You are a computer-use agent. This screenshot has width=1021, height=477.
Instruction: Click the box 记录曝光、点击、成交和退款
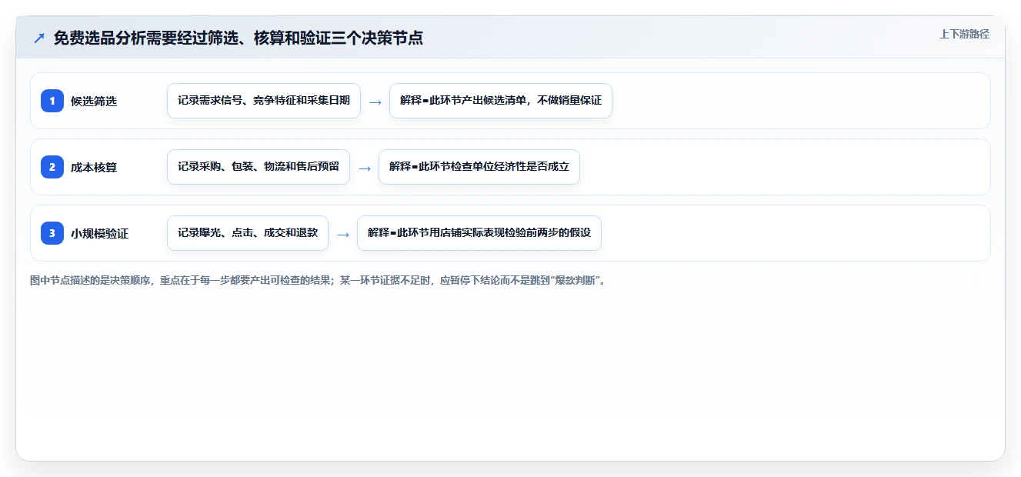pyautogui.click(x=248, y=233)
